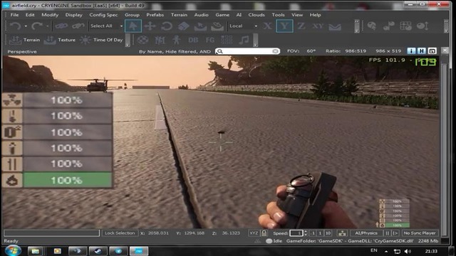The image size is (456, 256).
Task: Click the Follow terrain envelope icon
Action: click(335, 27)
